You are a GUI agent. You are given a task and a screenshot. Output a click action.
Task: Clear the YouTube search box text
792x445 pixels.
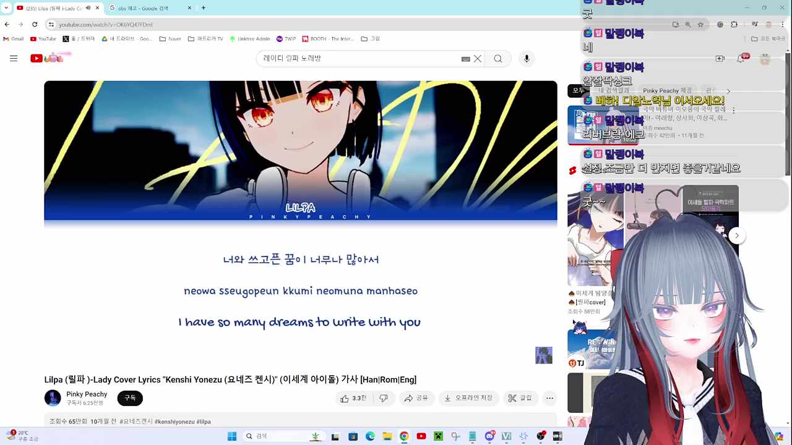478,59
